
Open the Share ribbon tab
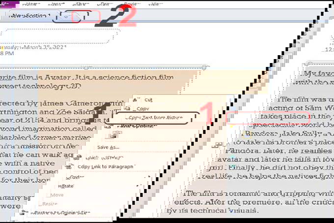pos(81,4)
